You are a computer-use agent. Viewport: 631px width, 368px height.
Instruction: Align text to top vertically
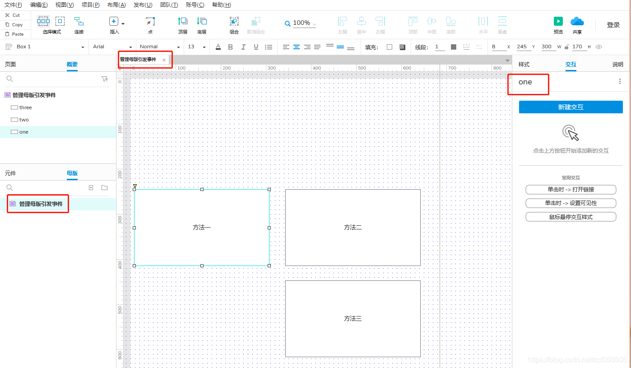(330, 46)
